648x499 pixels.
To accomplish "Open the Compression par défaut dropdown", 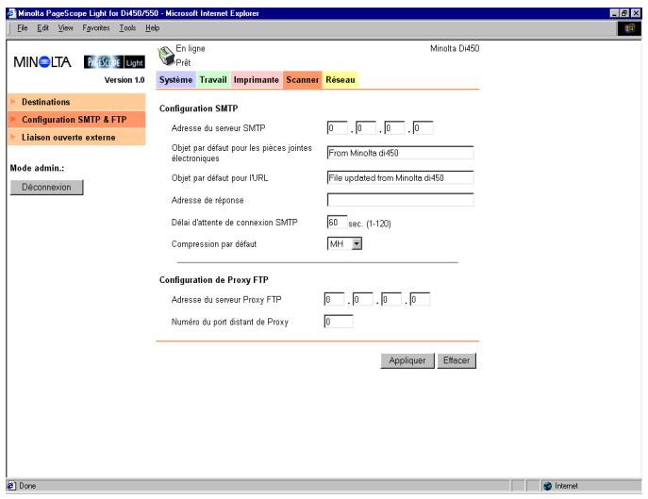I will coord(344,244).
